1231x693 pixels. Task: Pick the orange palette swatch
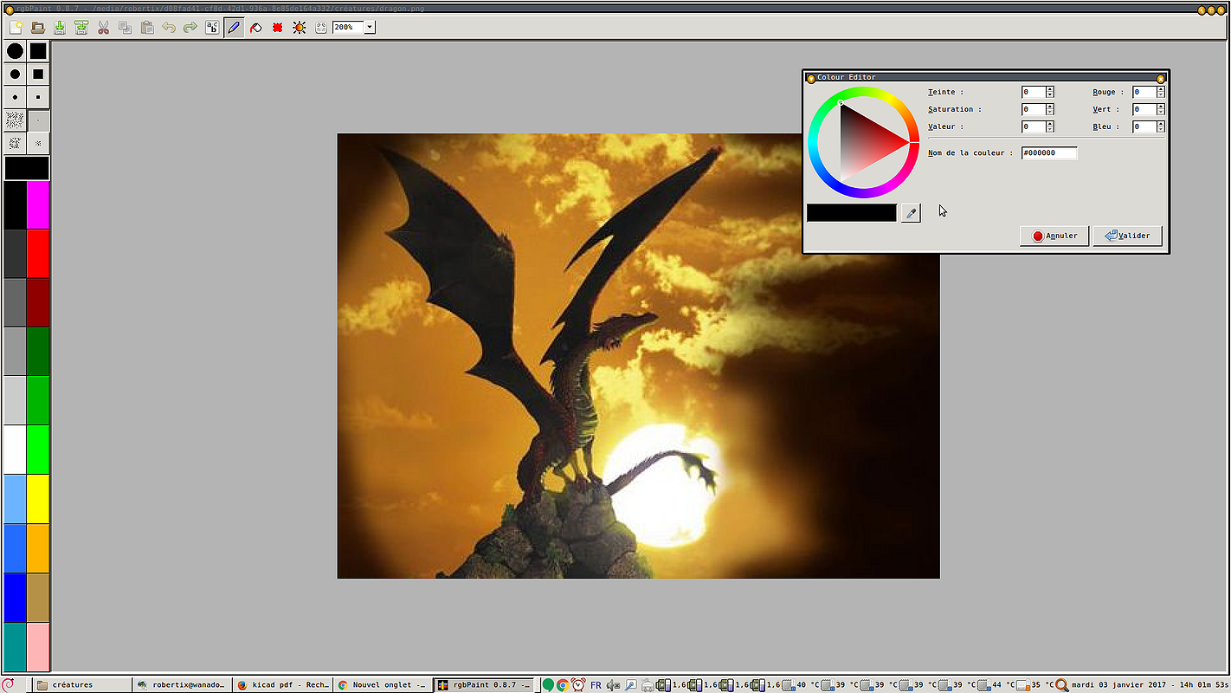tap(38, 548)
